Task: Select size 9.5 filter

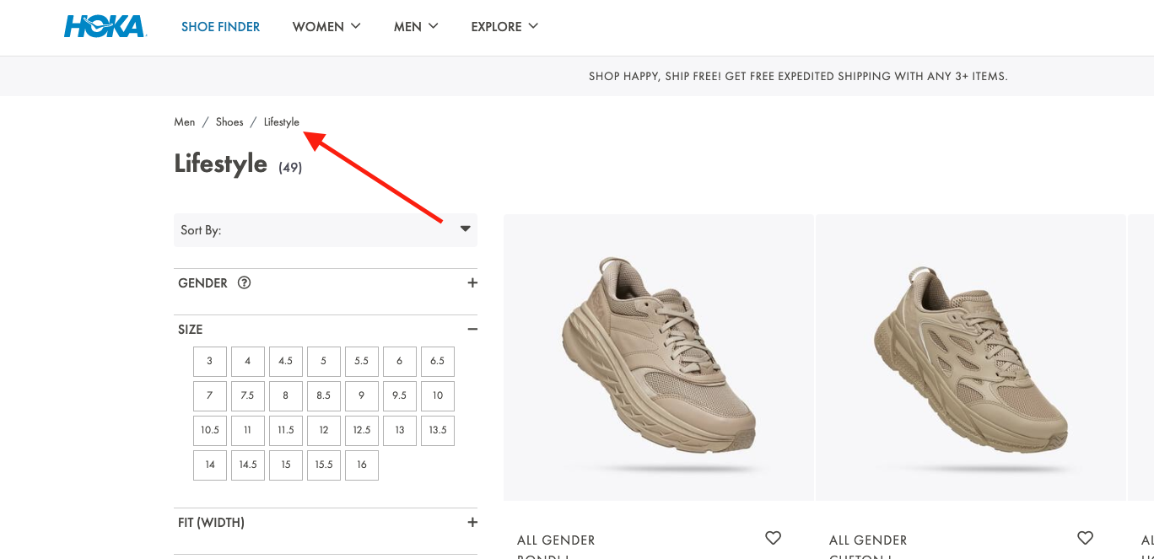Action: click(400, 395)
